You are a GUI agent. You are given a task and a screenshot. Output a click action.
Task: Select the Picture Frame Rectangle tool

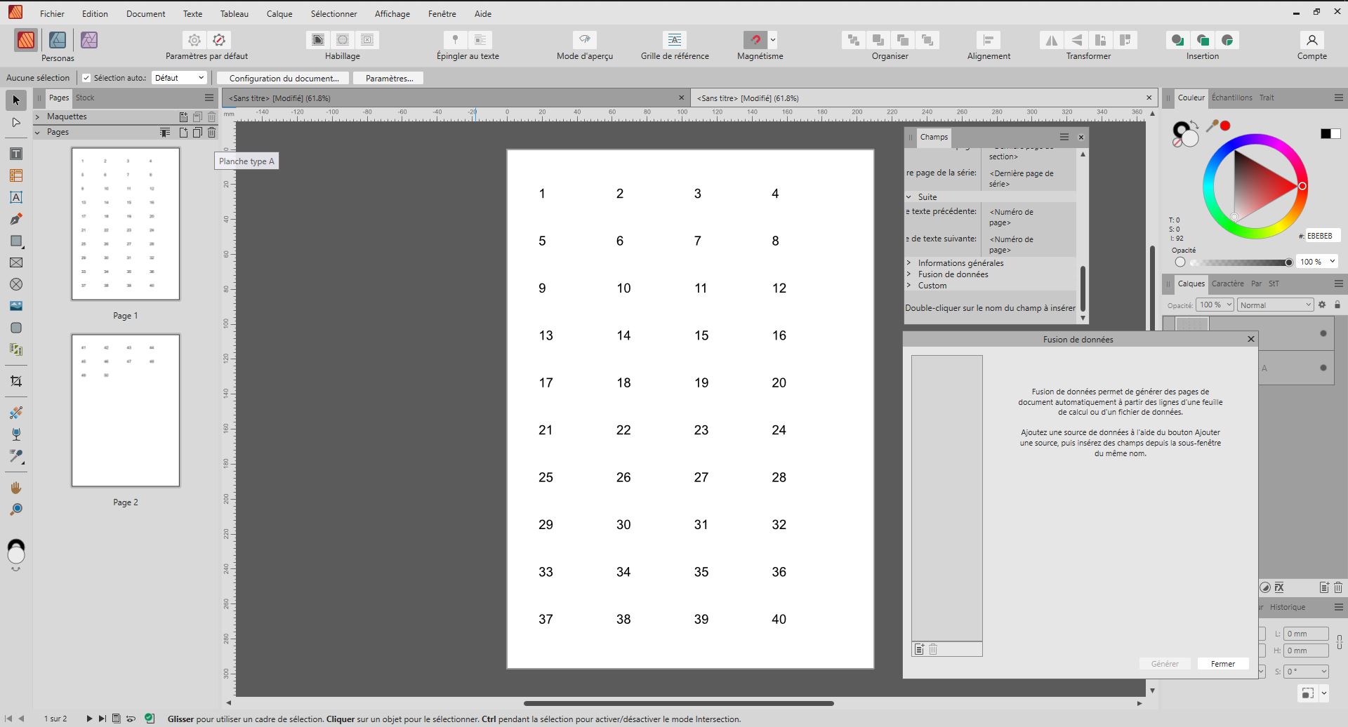click(16, 262)
